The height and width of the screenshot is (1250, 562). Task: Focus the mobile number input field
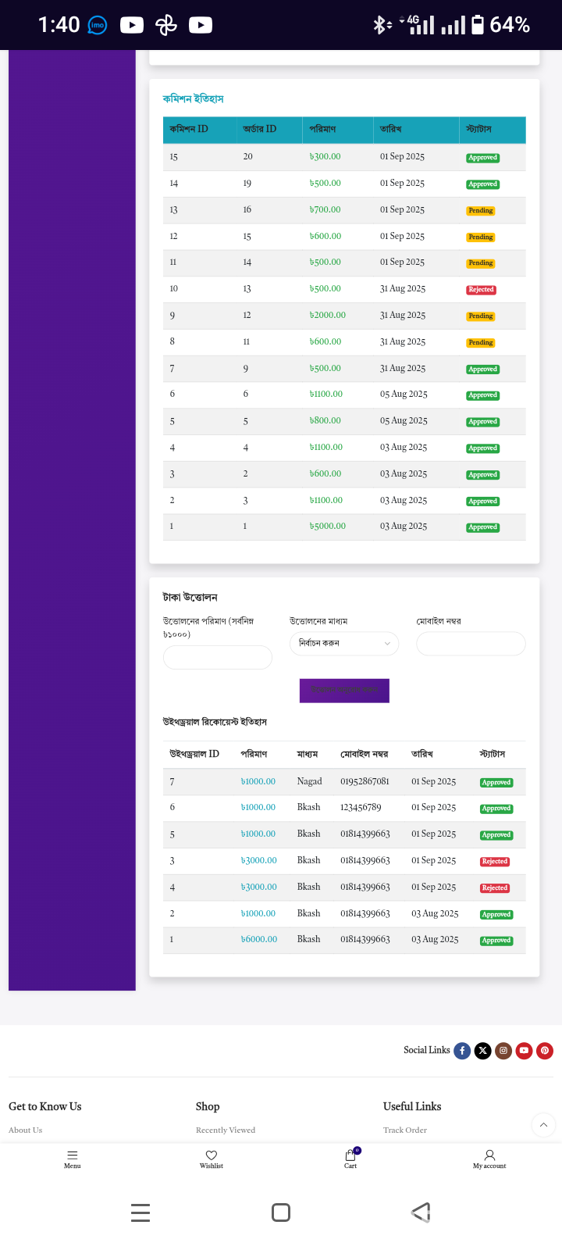(471, 644)
